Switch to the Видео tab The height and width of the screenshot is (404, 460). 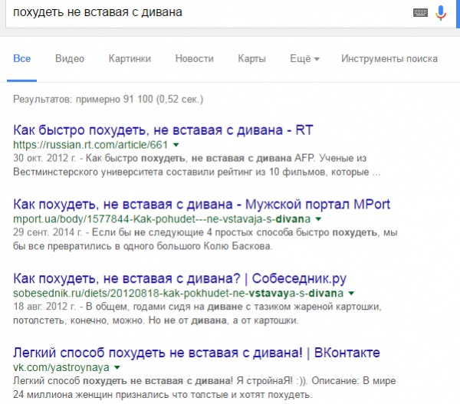[x=70, y=59]
